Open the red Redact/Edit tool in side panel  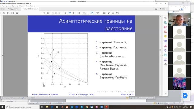(x=166, y=46)
